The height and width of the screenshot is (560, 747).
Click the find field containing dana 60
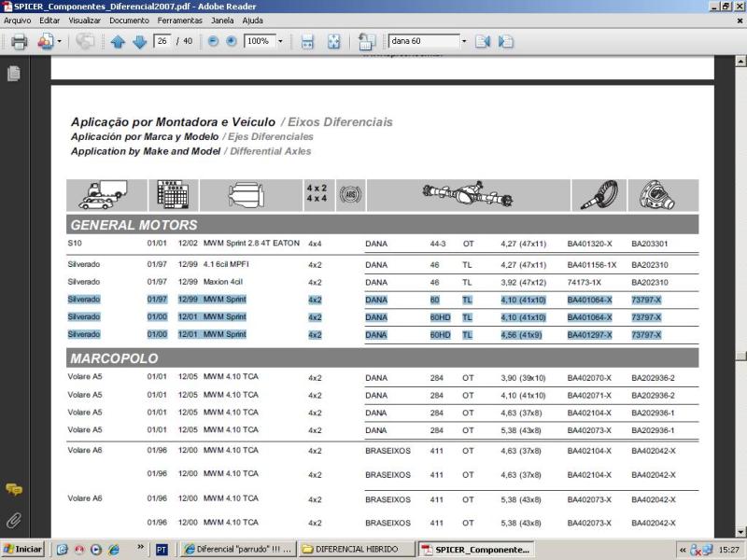(424, 41)
